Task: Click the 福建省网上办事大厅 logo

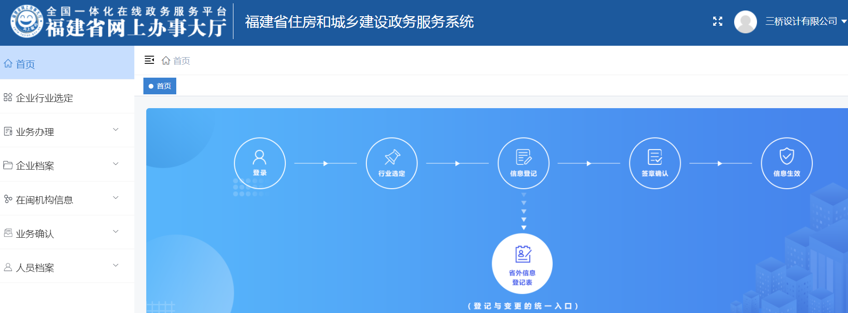Action: [118, 22]
